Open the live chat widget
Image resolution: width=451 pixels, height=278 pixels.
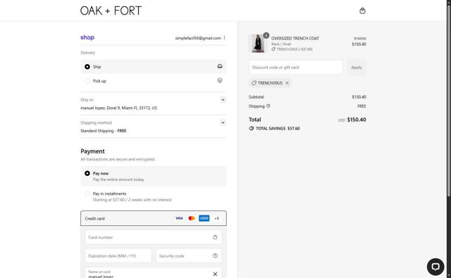[x=435, y=267]
